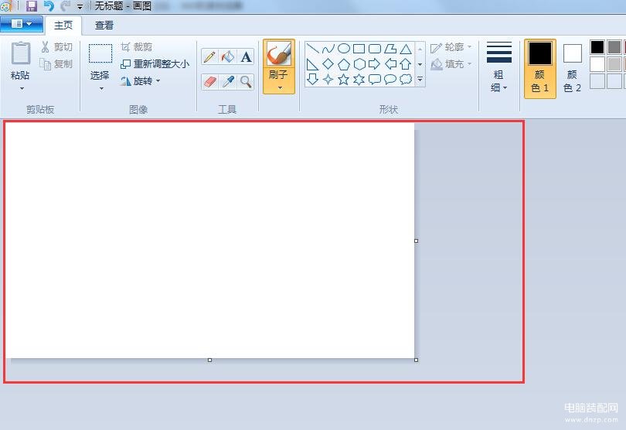This screenshot has width=626, height=430.
Task: Choose the Left arrow shape
Action: pyautogui.click(x=390, y=64)
